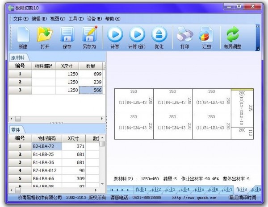268x207 pixels.
Task: Switch to the 作业1 sheet tab
Action: point(143,190)
